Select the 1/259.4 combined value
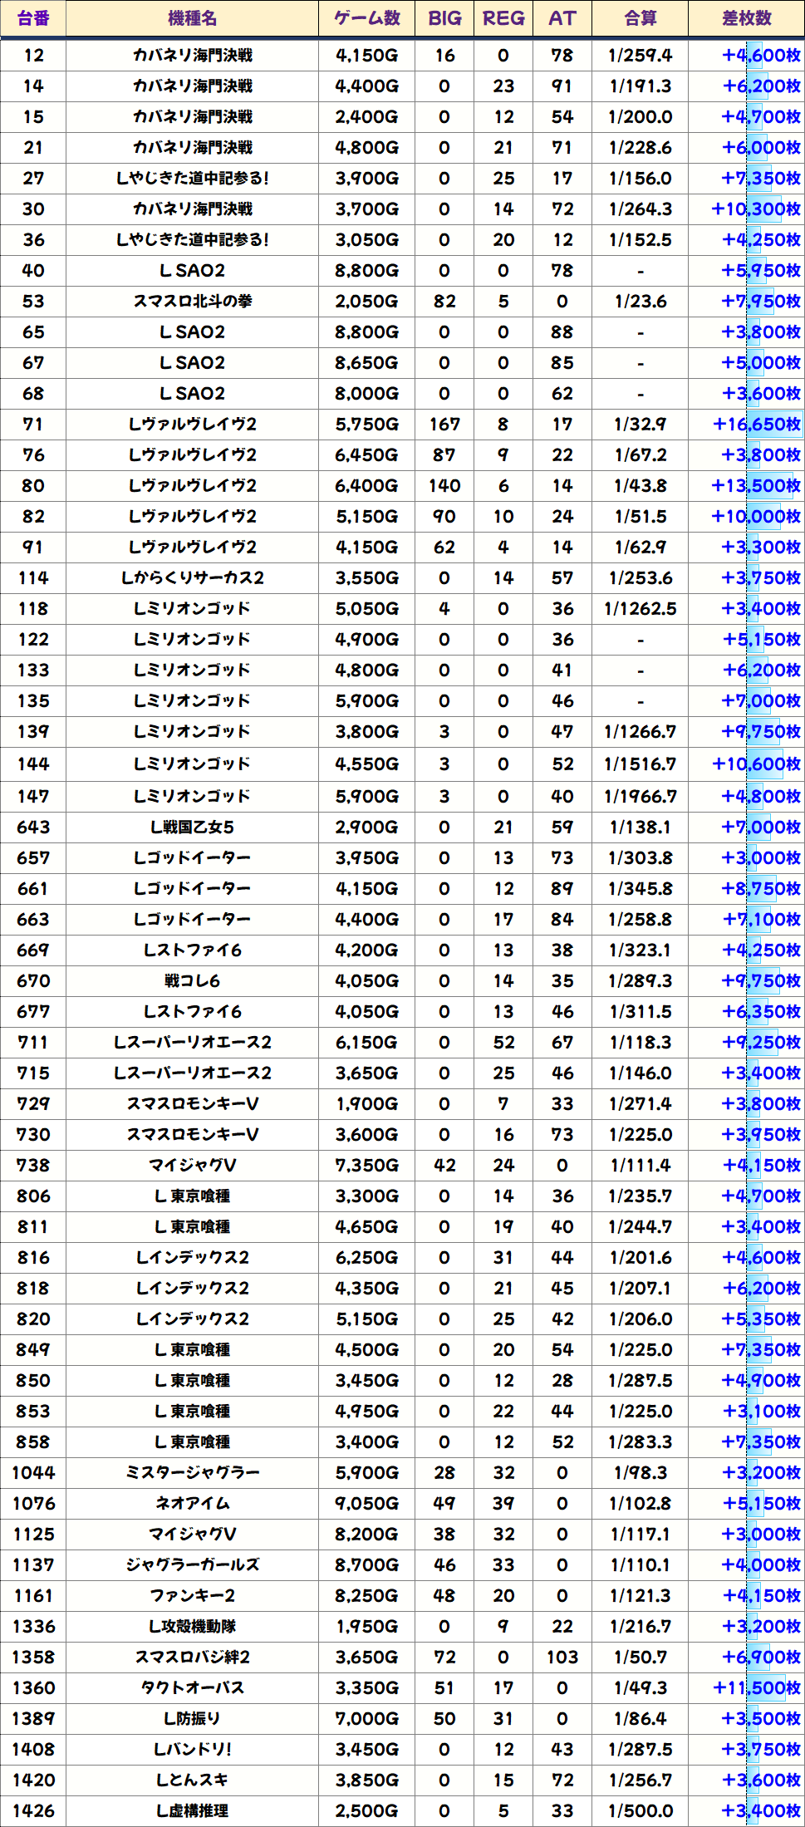This screenshot has height=1827, width=805. (640, 56)
